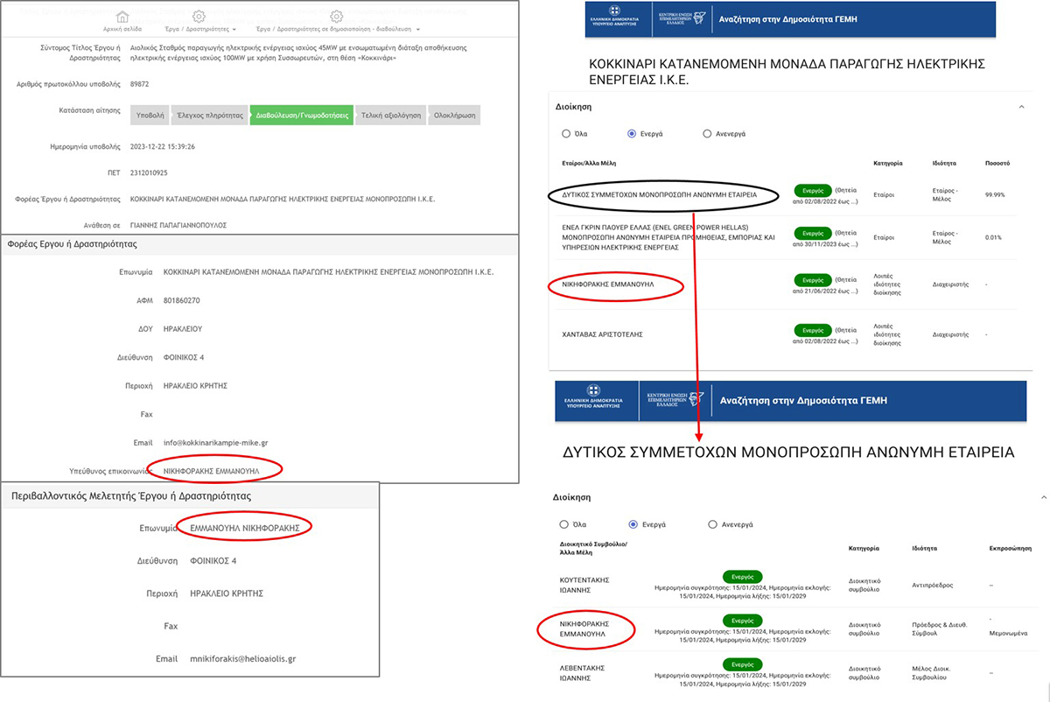
Task: Click the Αναζήτηση στην Δημοσιότητα ΓΕΜΗ title above the ΔΥΤΙΚΟΣ ΣΥΜΜΕΤΟΧΩΝ page
Action: pyautogui.click(x=802, y=400)
